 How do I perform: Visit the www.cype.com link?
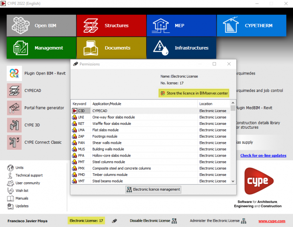tap(271, 221)
